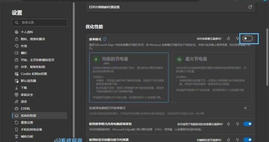
Task: Open 个人资料 settings in sidebar
Action: (x=40, y=32)
